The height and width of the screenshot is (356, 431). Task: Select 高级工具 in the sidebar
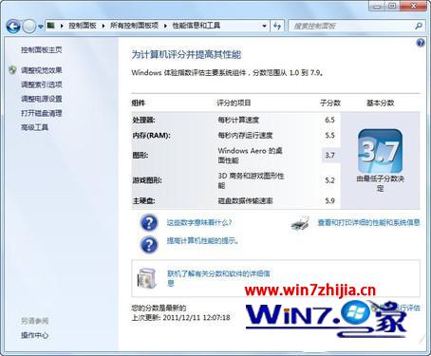tap(34, 127)
